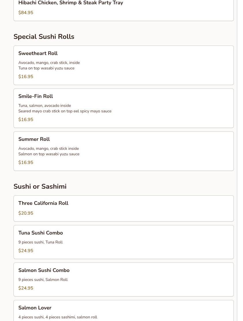
Task: Click the Summer Roll's $16.95 price
Action: [26, 163]
